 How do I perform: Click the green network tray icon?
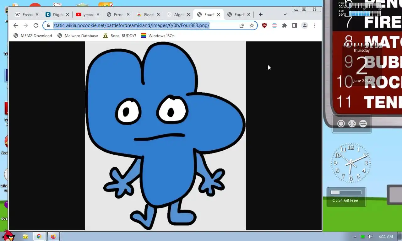tap(363, 237)
